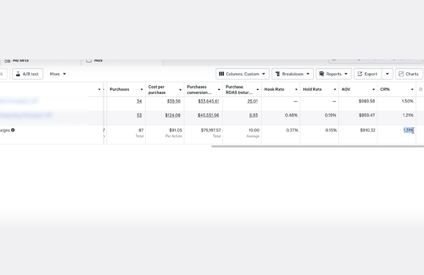The height and width of the screenshot is (275, 424).
Task: Click the Breakdown layers icon
Action: (x=277, y=74)
